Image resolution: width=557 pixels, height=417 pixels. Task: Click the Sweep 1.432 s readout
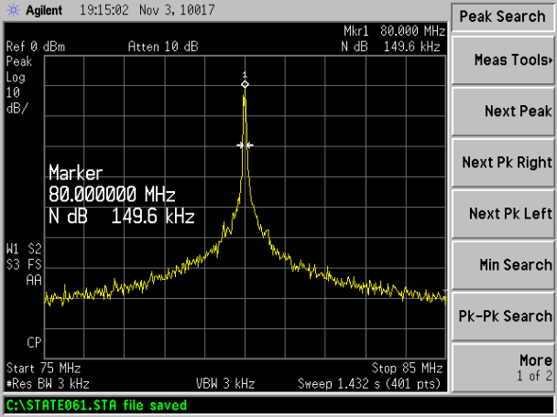click(x=371, y=381)
